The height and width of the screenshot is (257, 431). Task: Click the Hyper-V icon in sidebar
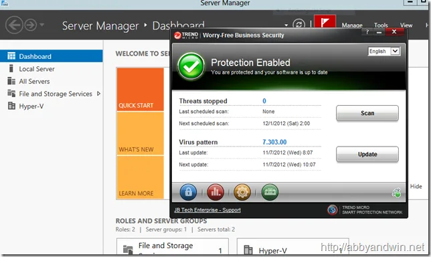[11, 106]
